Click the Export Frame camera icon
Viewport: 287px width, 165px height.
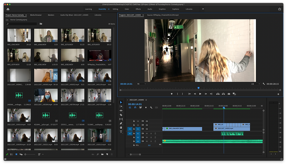tap(229, 94)
